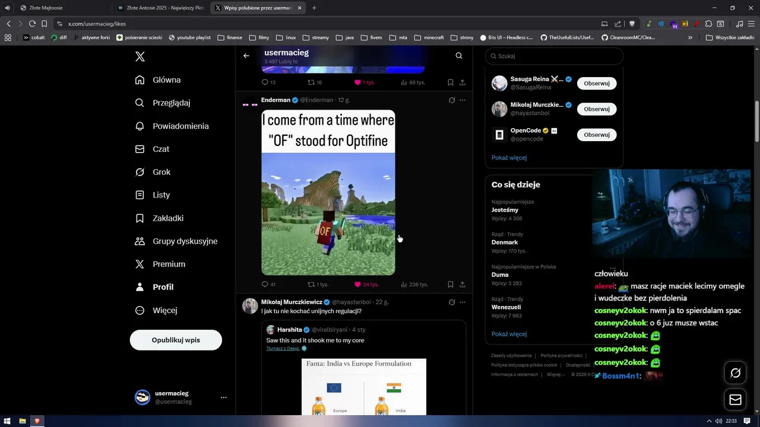This screenshot has width=760, height=427.
Task: Open File Explorer from taskbar
Action: (23, 421)
